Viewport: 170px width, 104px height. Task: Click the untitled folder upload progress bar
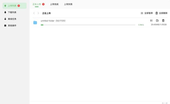tap(88, 25)
